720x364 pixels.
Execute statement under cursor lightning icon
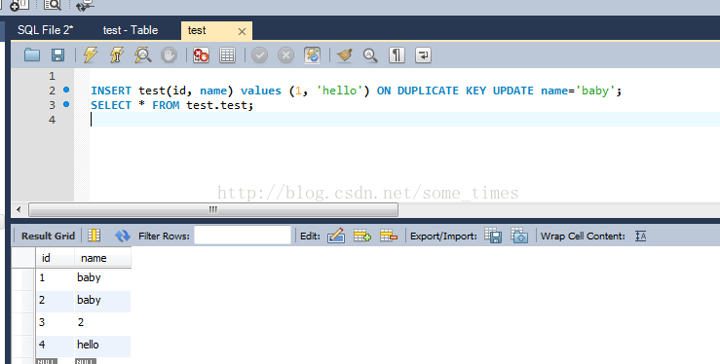pos(117,55)
